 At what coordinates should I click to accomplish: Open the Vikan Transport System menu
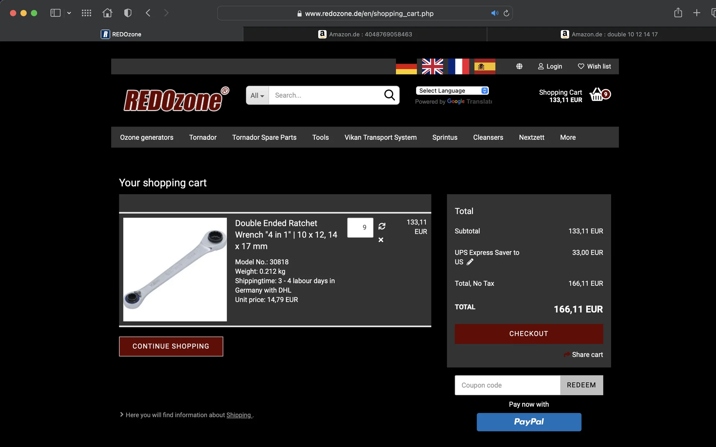click(x=380, y=137)
